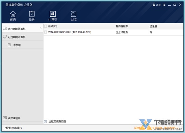Click the 名称(IP) column header
This screenshot has width=185, height=133.
click(52, 26)
